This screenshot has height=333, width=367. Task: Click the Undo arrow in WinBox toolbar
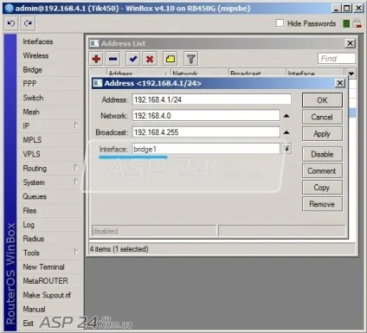coord(11,23)
